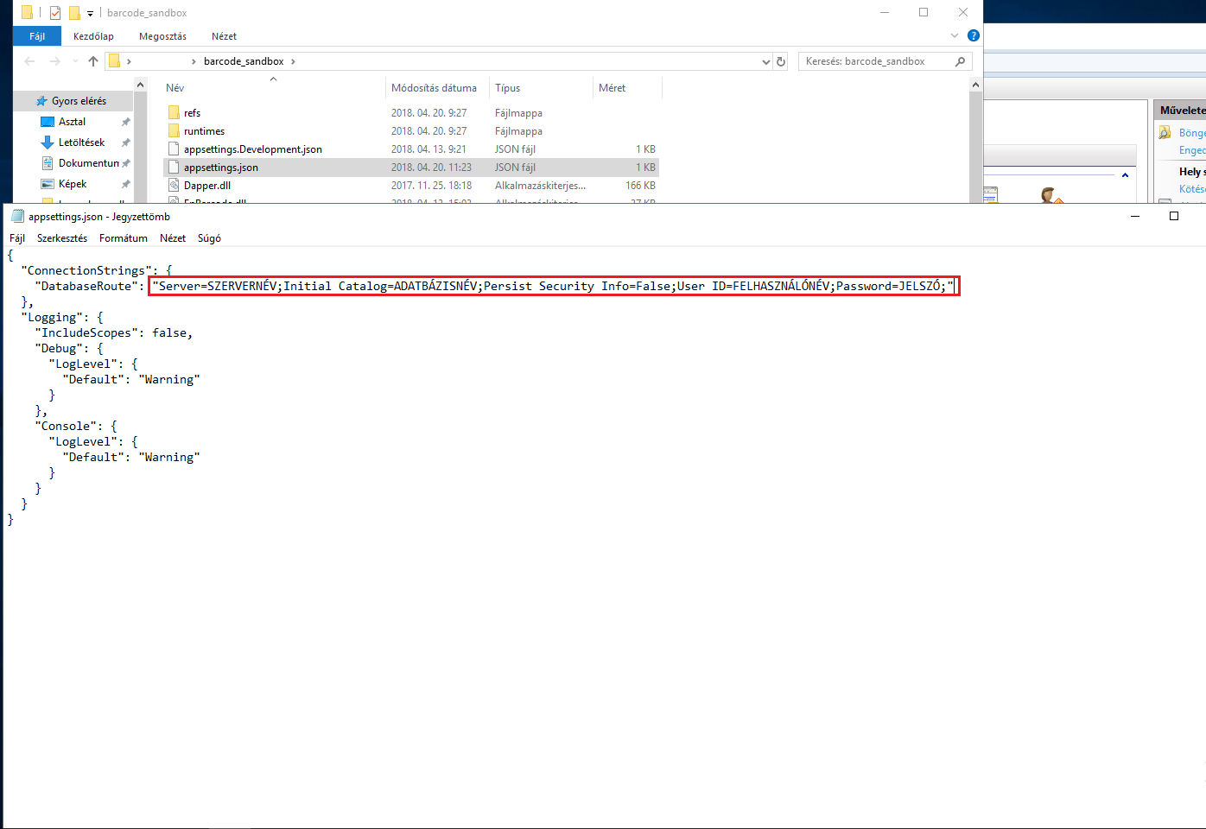1206x829 pixels.
Task: Switch to the Megosztás ribbon tab
Action: 162,36
